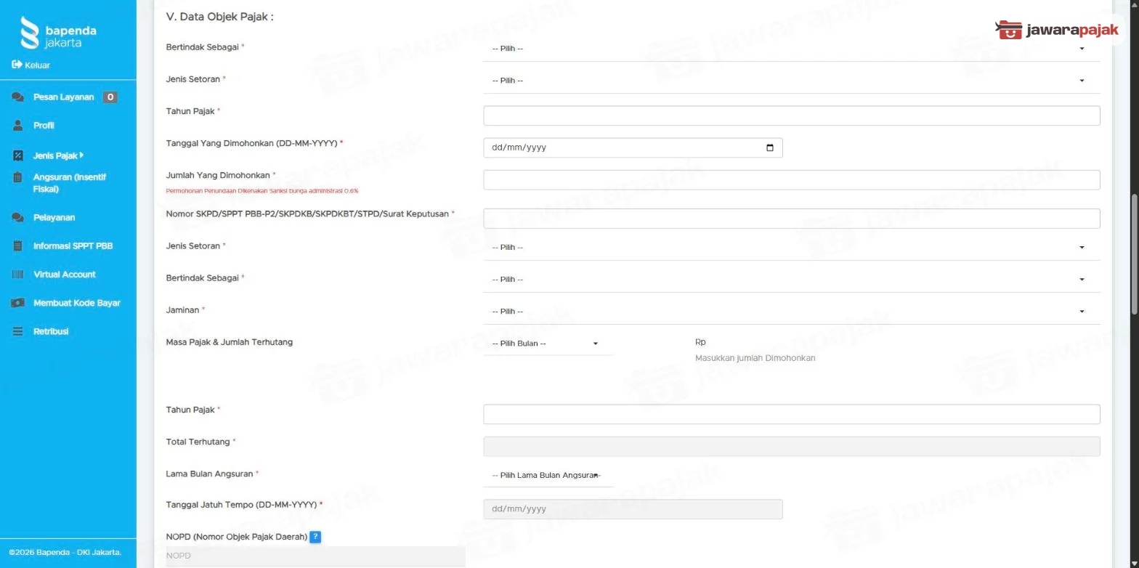The image size is (1139, 568).
Task: Click the Retribusi list icon
Action: pos(18,331)
